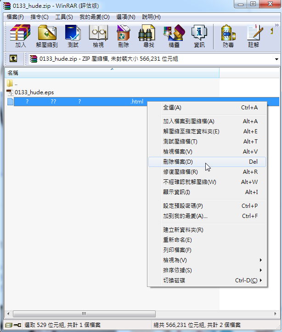Sort by the 名稱 column header

[x=112, y=73]
